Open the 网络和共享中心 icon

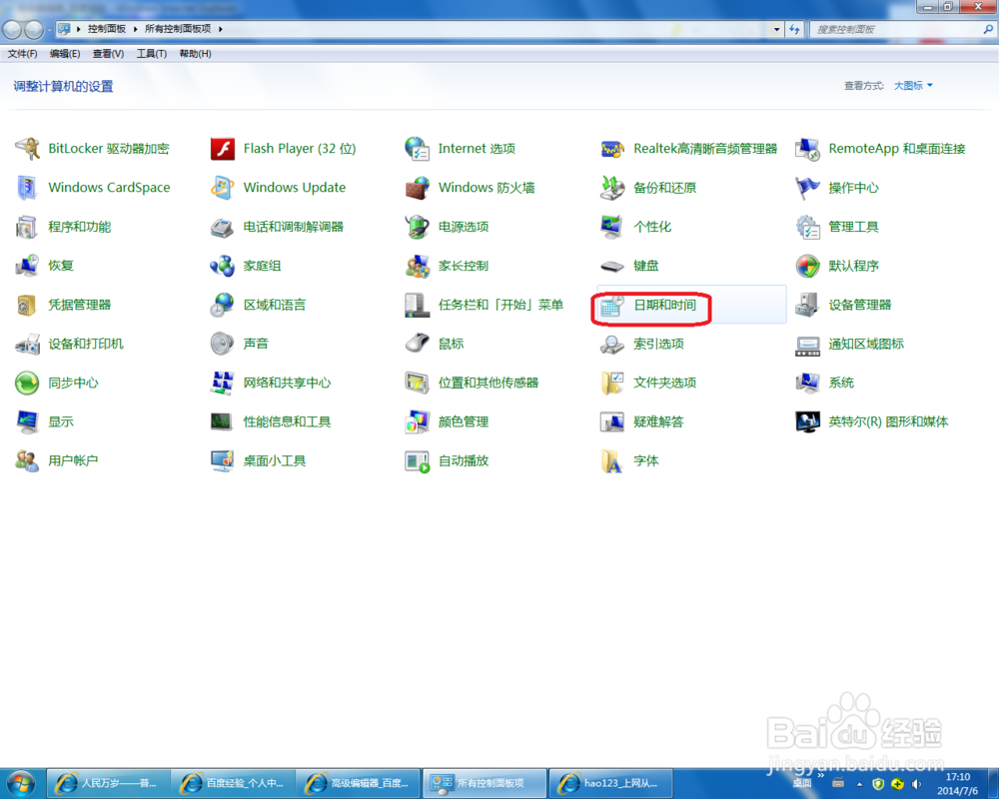[223, 383]
